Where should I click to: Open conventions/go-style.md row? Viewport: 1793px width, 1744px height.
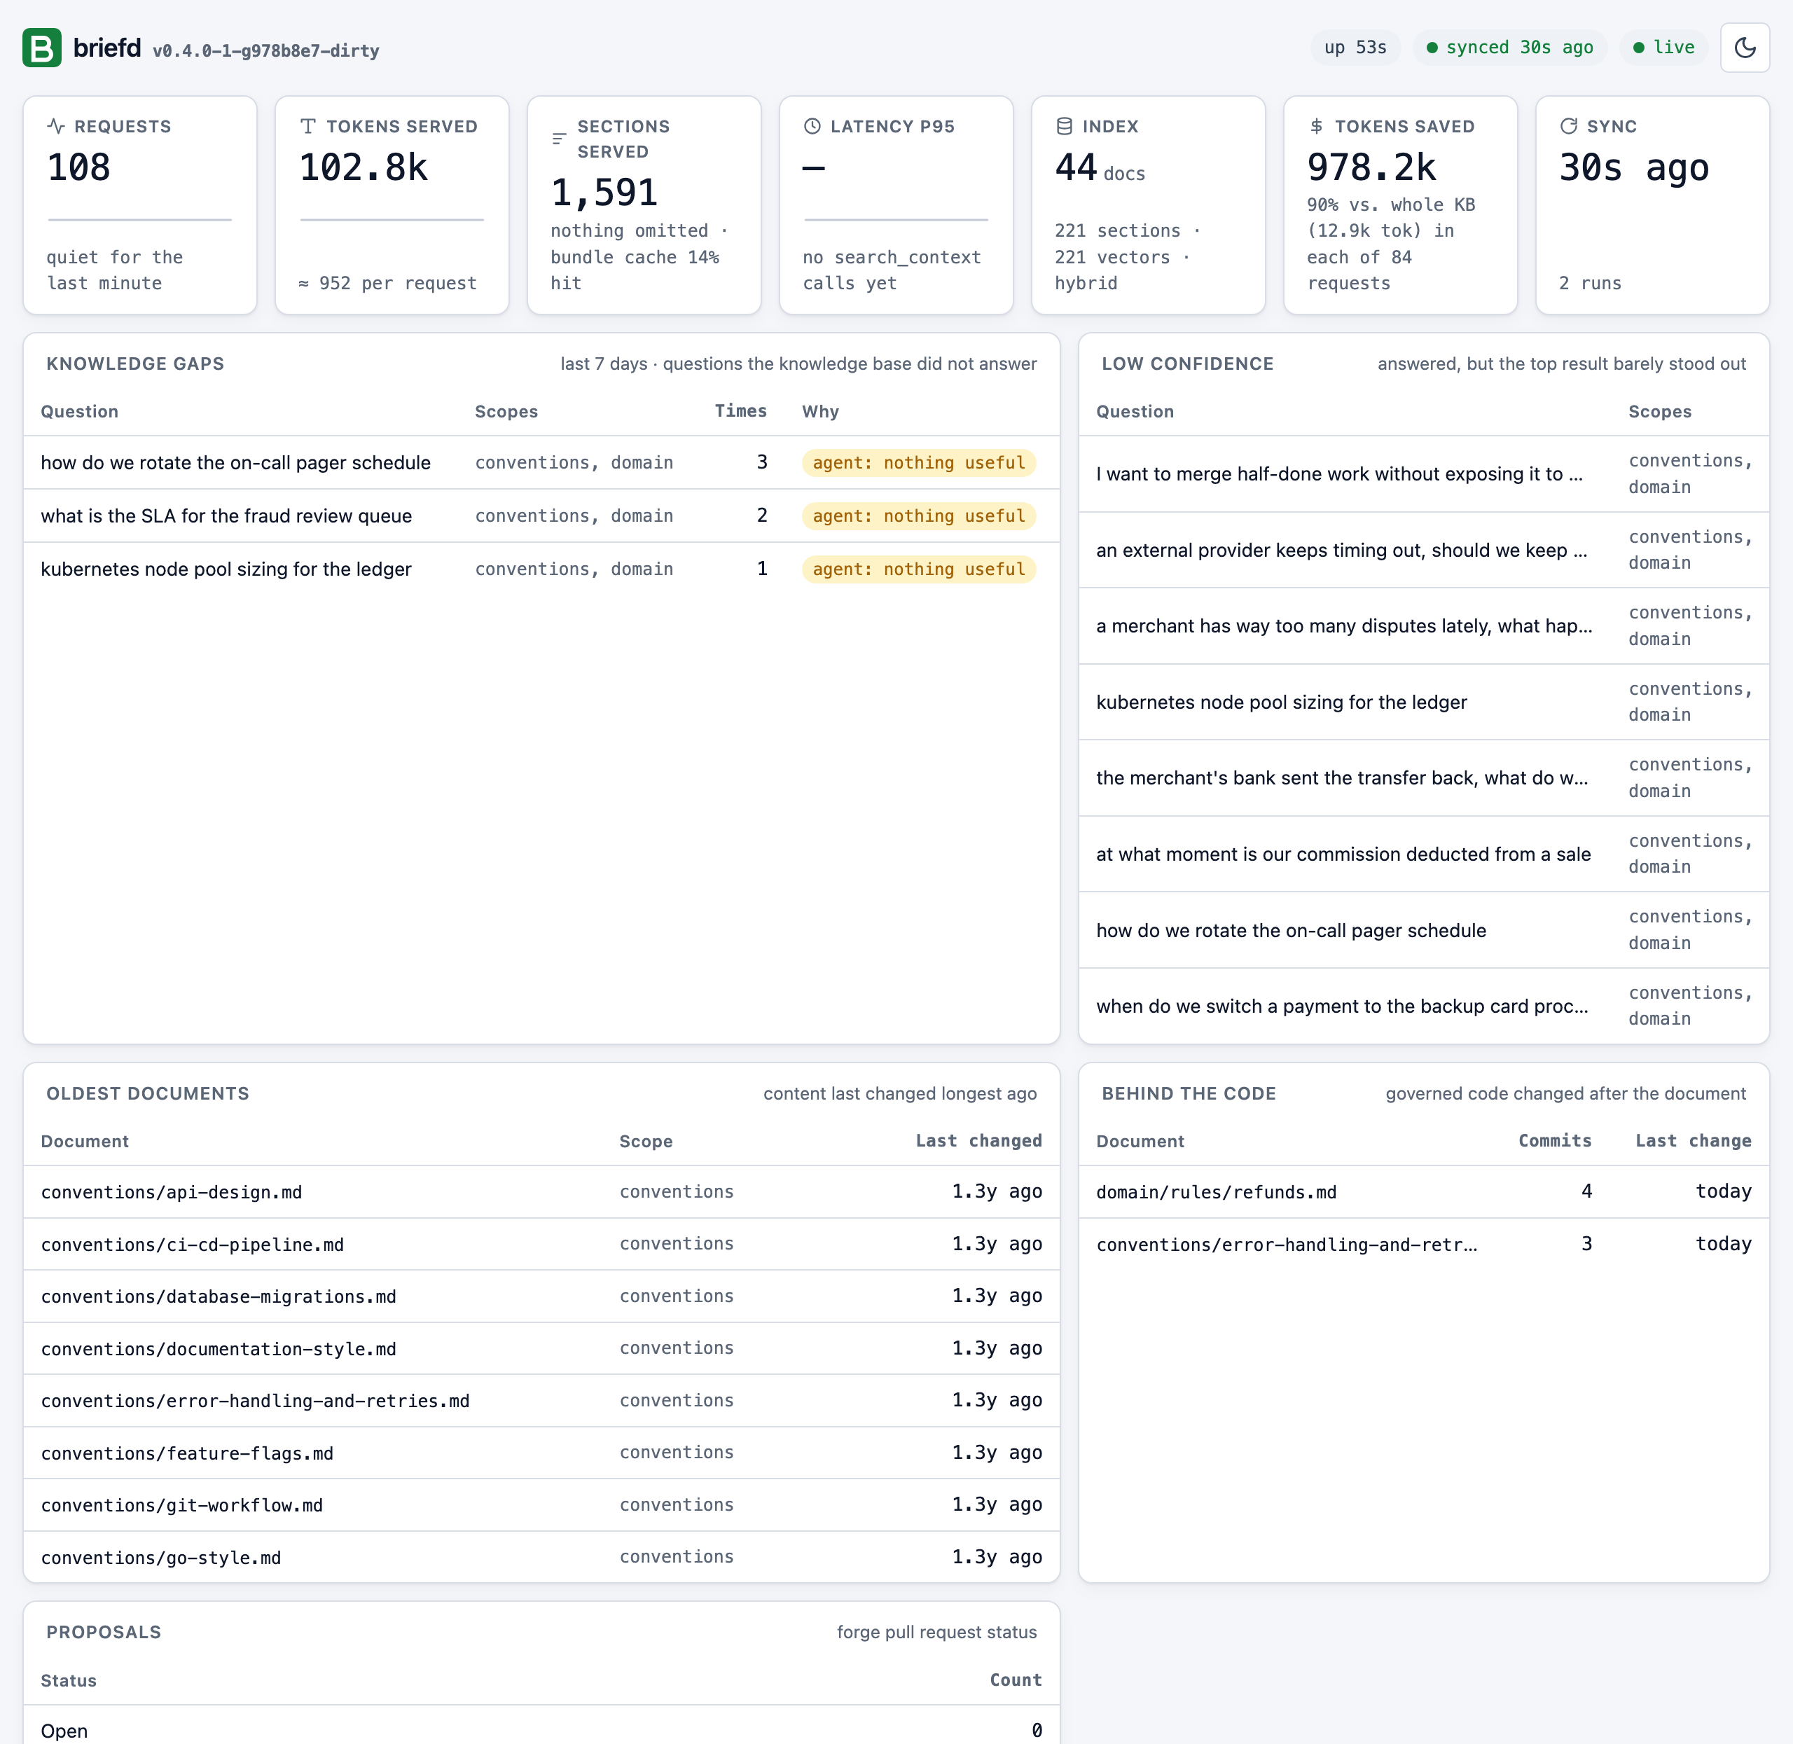pyautogui.click(x=541, y=1557)
